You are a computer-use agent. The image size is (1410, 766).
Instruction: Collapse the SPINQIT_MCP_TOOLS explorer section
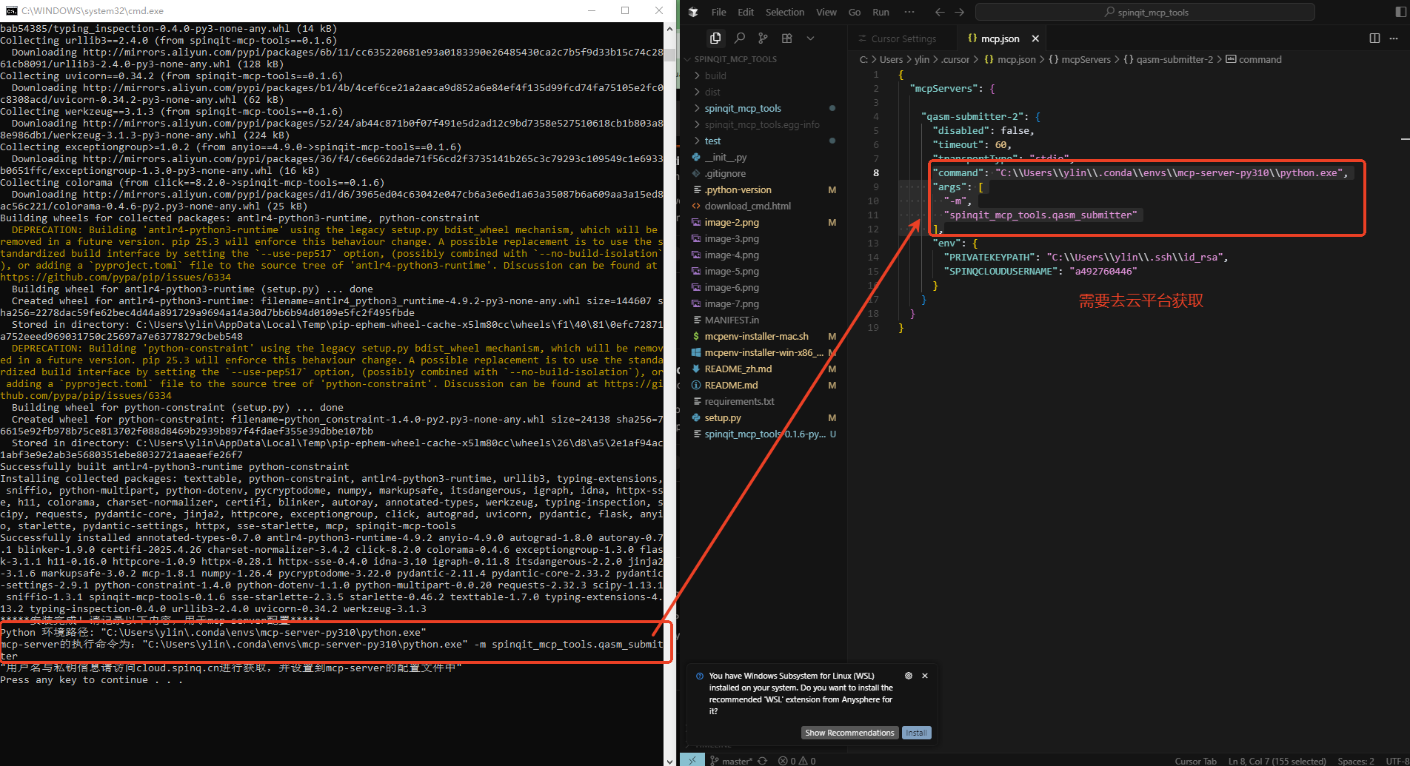(735, 59)
